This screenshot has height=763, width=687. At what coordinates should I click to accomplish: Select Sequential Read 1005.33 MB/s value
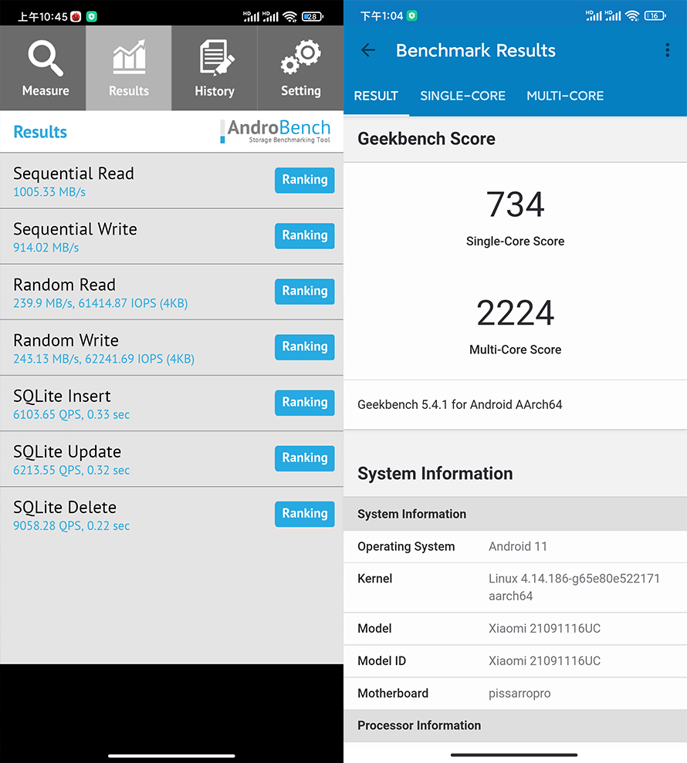49,192
